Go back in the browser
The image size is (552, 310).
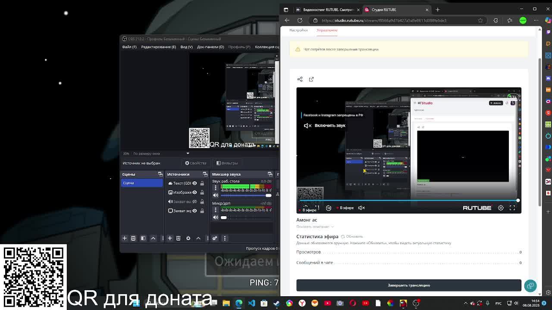(287, 20)
